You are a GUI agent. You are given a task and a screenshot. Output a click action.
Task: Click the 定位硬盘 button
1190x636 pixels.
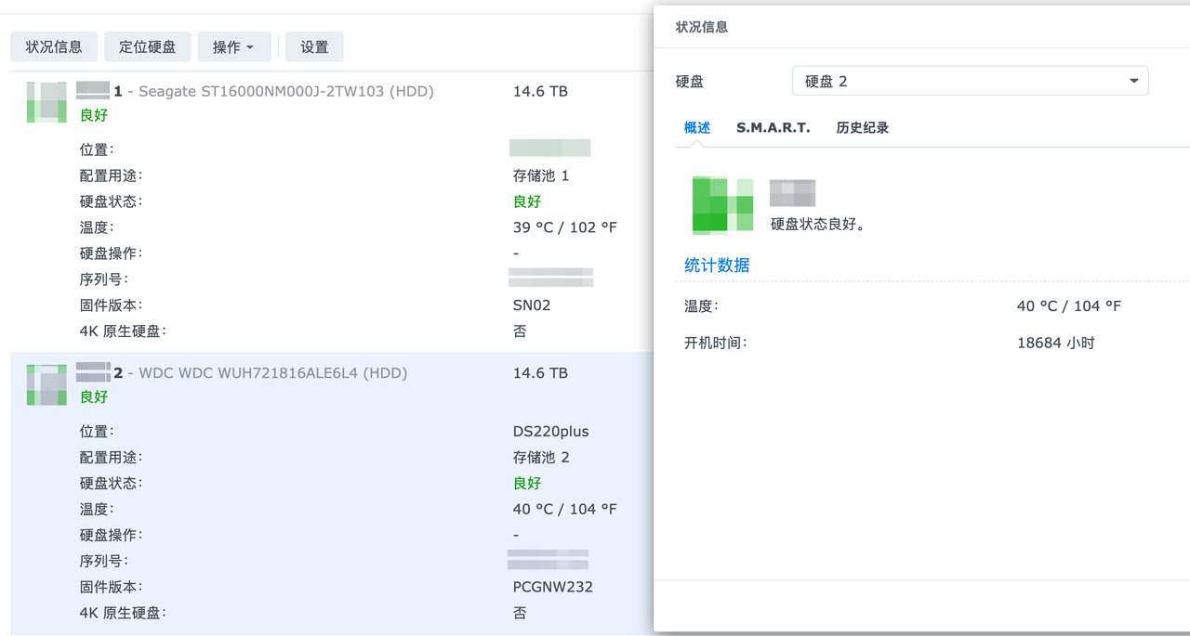[x=147, y=46]
